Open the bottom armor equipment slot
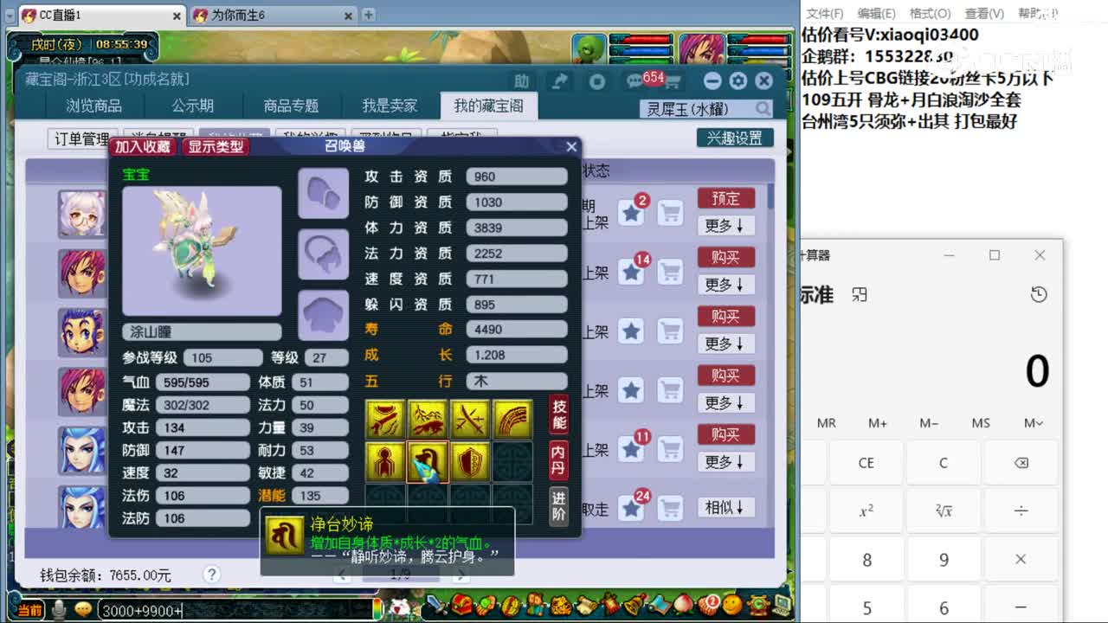This screenshot has width=1108, height=623. tap(324, 315)
